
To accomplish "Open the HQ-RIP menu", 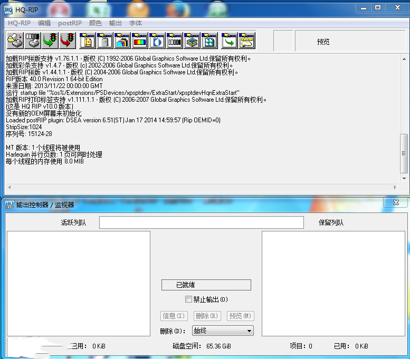I will point(19,23).
